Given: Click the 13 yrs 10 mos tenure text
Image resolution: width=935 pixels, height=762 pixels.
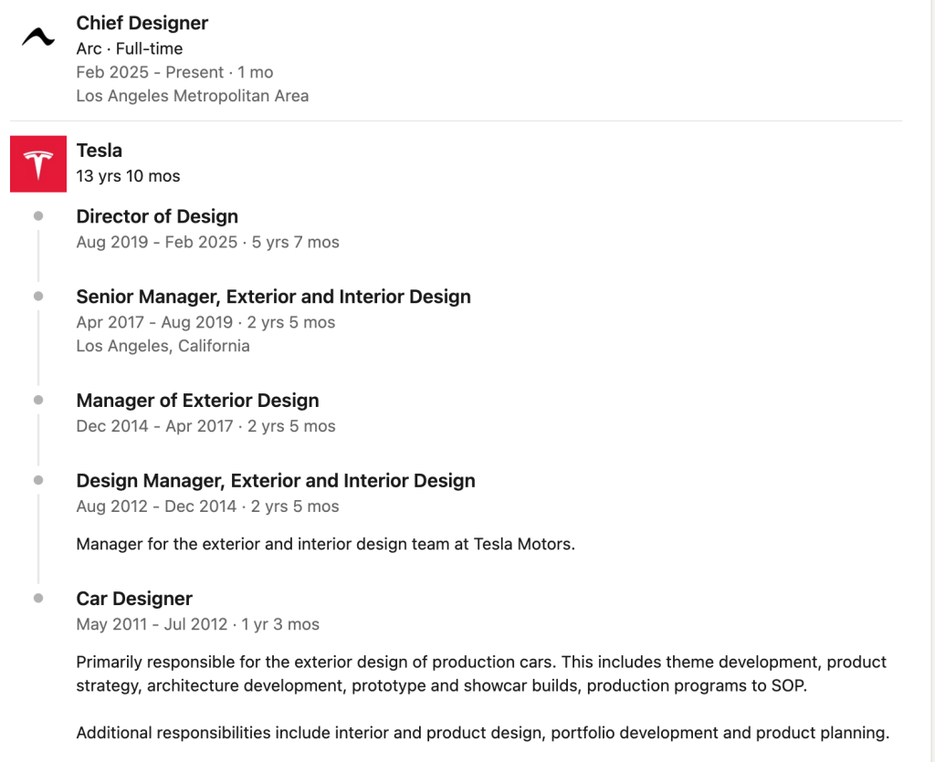Looking at the screenshot, I should click(x=128, y=176).
